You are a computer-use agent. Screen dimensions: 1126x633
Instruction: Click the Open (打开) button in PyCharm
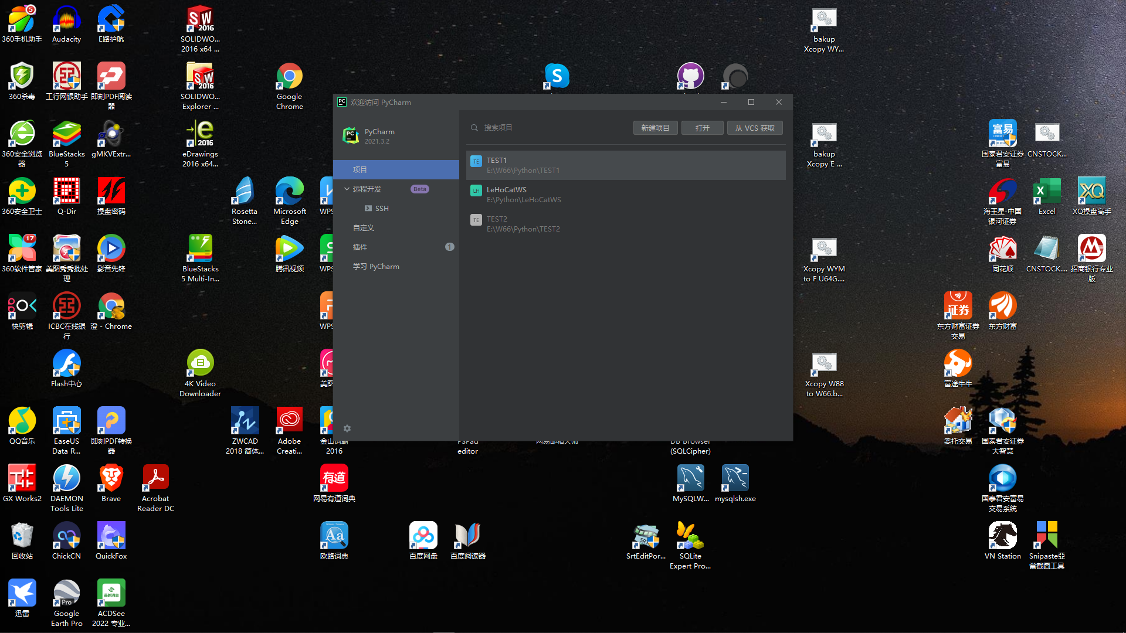tap(702, 128)
